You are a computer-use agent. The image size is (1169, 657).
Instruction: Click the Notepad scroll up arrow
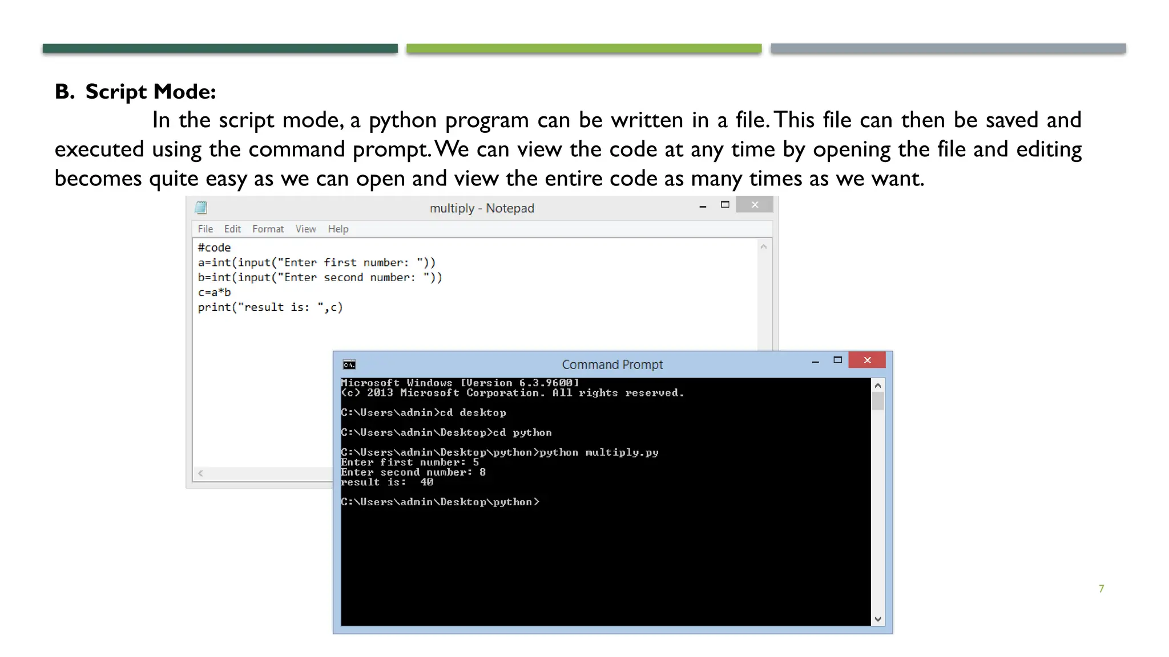click(x=764, y=247)
